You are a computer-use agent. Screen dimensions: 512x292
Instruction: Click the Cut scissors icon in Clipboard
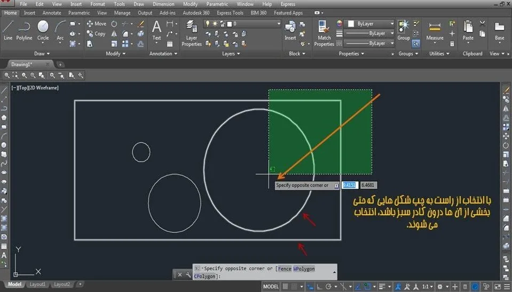(482, 23)
